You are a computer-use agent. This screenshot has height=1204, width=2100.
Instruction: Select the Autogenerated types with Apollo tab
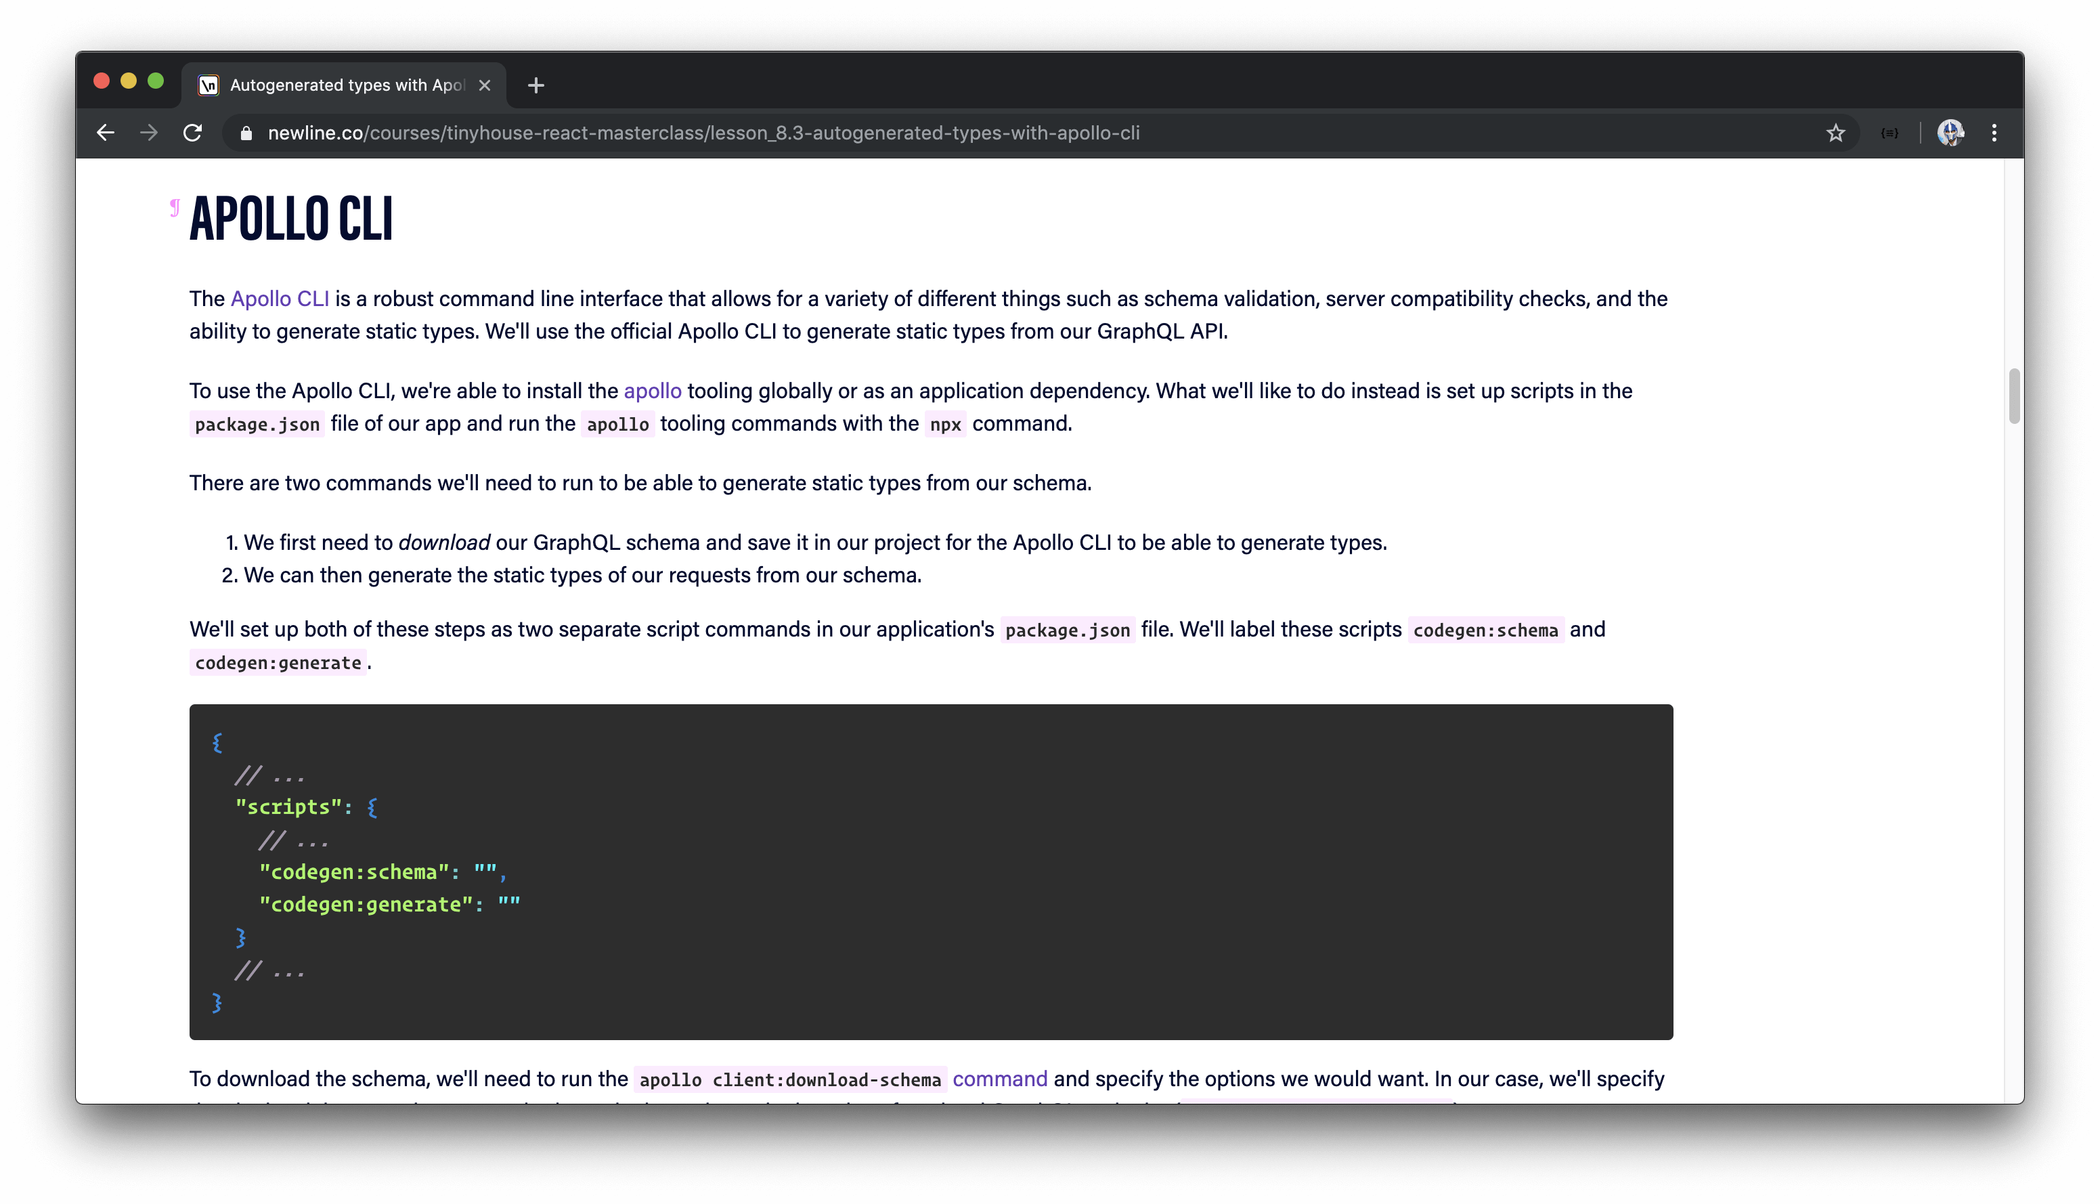[345, 85]
